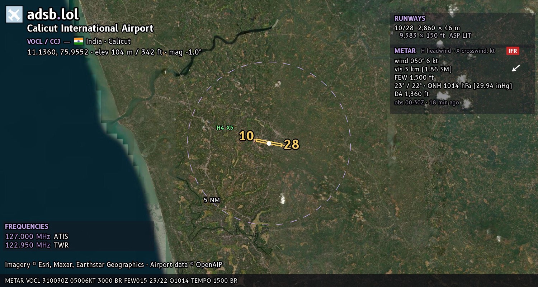Screen dimensions: 538x287
Task: Click the India · Calicut location text
Action: tap(108, 41)
